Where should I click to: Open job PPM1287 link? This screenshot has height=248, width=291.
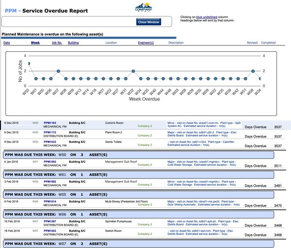point(50,221)
